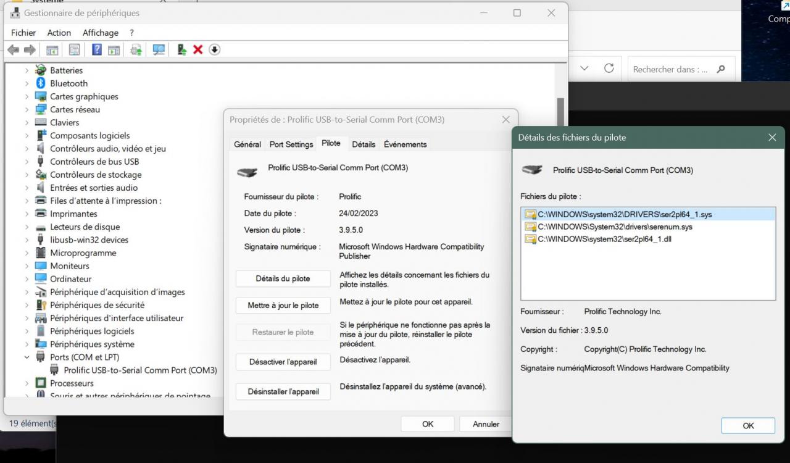
Task: Select the Microprogramme tree item
Action: coord(83,252)
